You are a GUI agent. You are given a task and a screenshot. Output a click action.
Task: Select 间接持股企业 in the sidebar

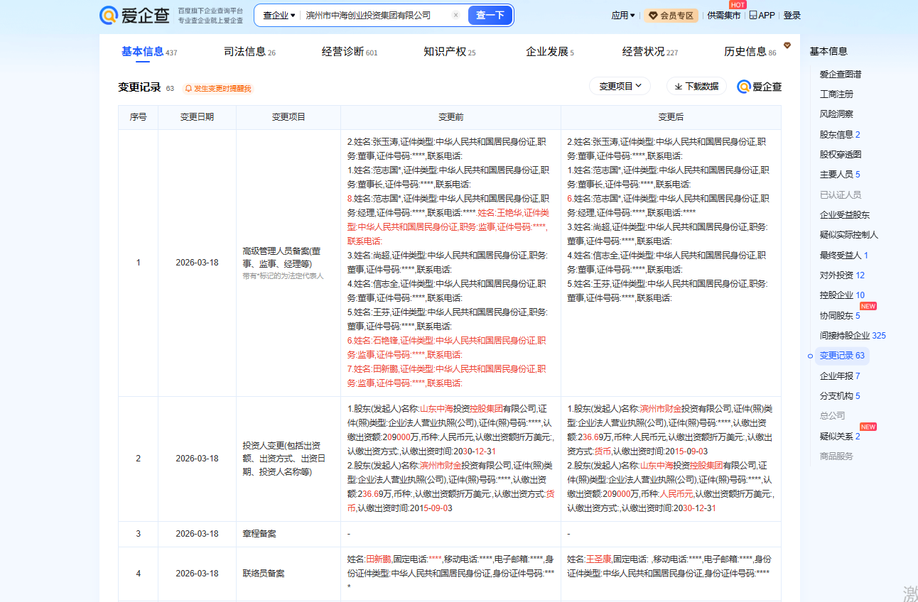pos(844,335)
